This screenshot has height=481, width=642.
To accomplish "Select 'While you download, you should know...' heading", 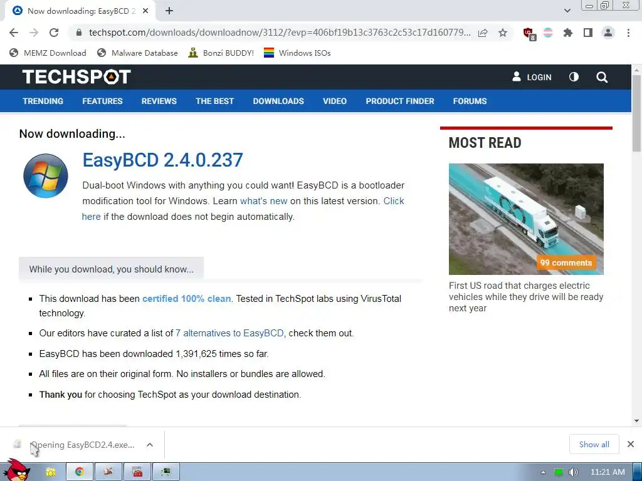I will (x=112, y=269).
